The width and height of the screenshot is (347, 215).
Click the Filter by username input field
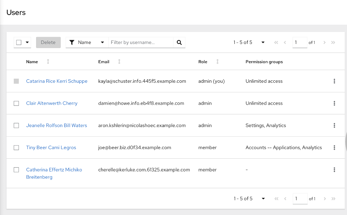[x=141, y=43]
